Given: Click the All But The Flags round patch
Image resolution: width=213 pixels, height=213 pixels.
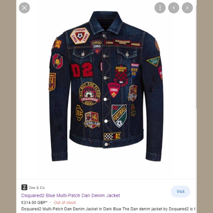Looking at the screenshot, I should point(90,94).
